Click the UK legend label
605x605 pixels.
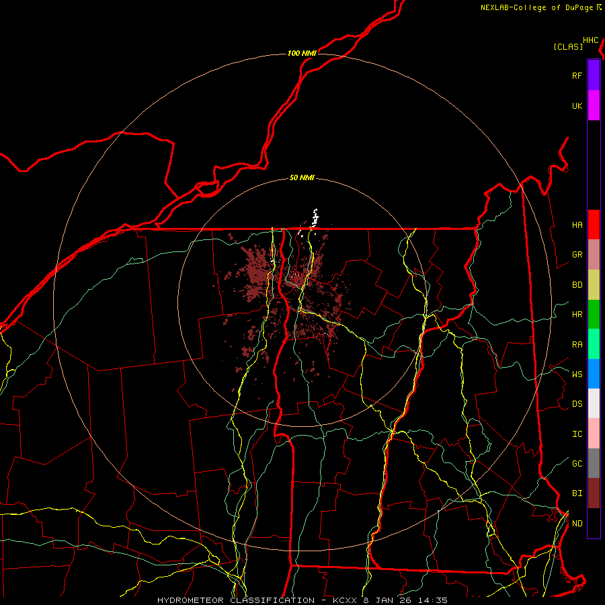(577, 106)
